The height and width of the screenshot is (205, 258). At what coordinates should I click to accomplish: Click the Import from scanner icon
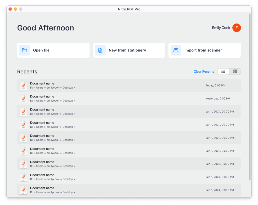point(176,50)
